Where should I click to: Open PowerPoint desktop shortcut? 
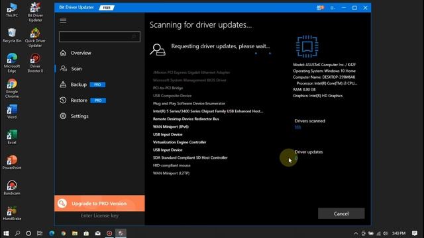coord(12,163)
